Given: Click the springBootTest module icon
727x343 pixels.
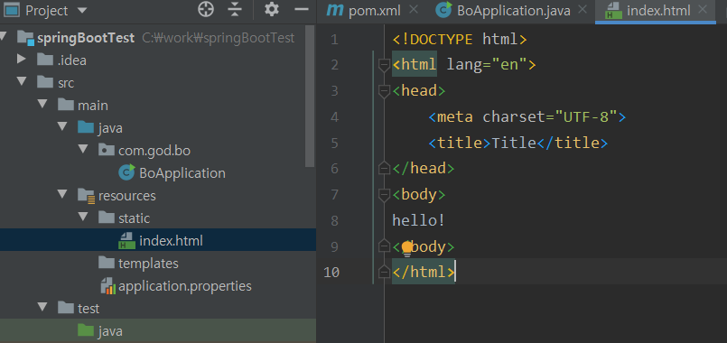Looking at the screenshot, I should tap(25, 38).
